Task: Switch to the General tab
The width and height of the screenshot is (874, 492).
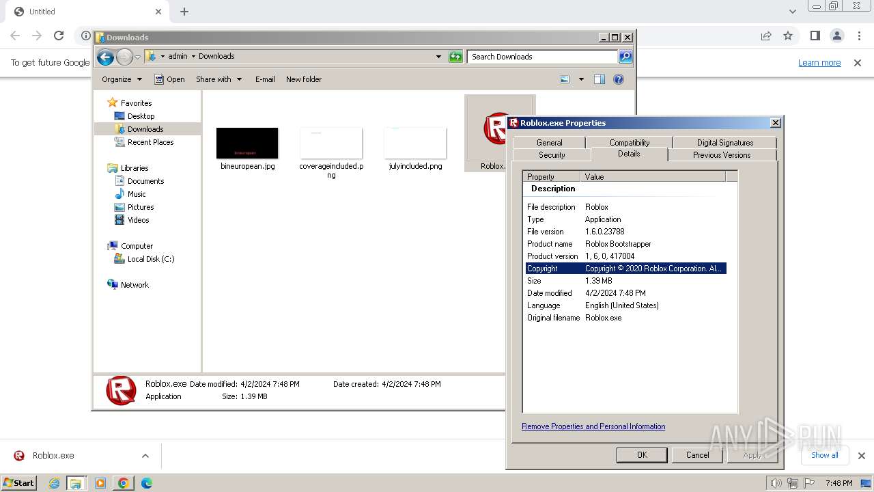Action: coord(549,142)
